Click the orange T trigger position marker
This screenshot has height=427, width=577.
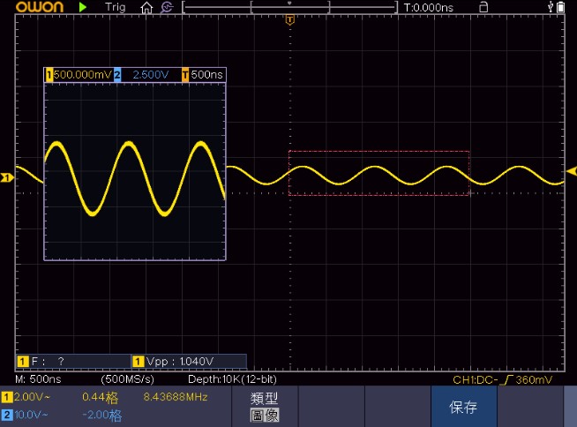click(290, 20)
